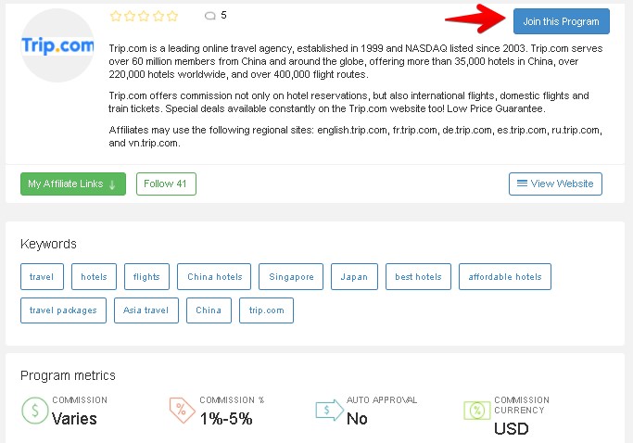This screenshot has width=633, height=443.
Task: Click the orange percent tag icon
Action: (x=182, y=411)
